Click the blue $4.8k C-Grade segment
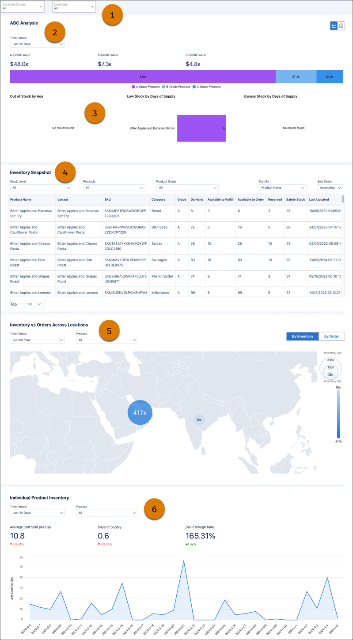This screenshot has height=640, width=353. click(x=330, y=76)
